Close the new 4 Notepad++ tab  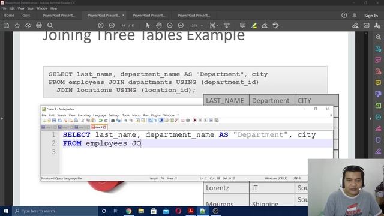(x=105, y=127)
